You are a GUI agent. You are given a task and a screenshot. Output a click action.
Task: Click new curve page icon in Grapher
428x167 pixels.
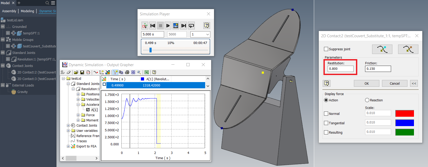pos(88,72)
